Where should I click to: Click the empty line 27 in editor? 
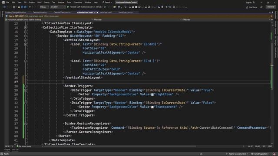click(148, 82)
